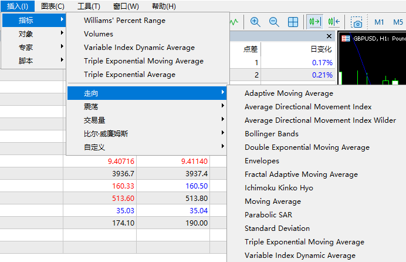This screenshot has width=406, height=262.
Task: Click the 3937.4 price cell
Action: coord(197,174)
